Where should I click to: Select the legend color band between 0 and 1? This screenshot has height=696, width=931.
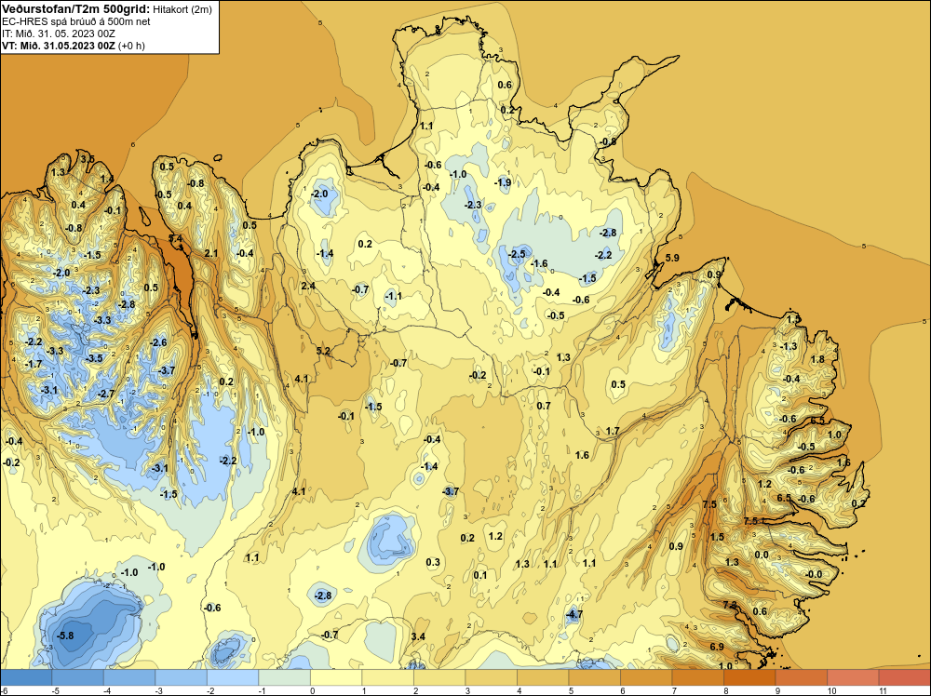tap(336, 677)
